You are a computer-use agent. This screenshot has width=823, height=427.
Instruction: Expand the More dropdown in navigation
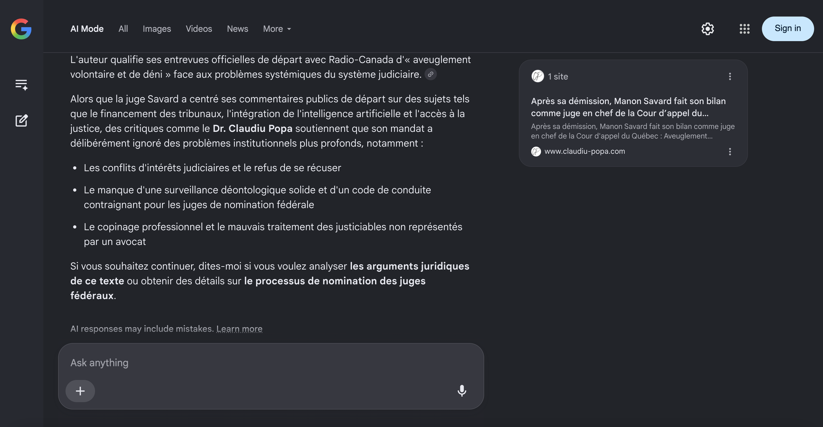coord(277,29)
